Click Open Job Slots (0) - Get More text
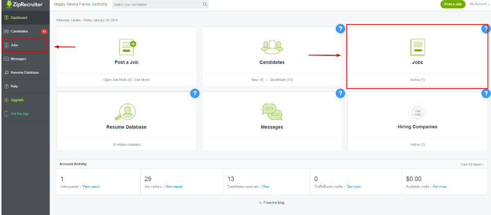491x215 pixels. [127, 80]
